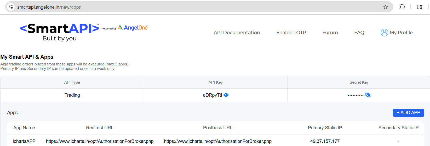Navigate to FAQ
The height and width of the screenshot is (146, 430).
click(x=359, y=33)
